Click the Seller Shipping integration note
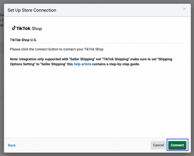 tap(91, 61)
